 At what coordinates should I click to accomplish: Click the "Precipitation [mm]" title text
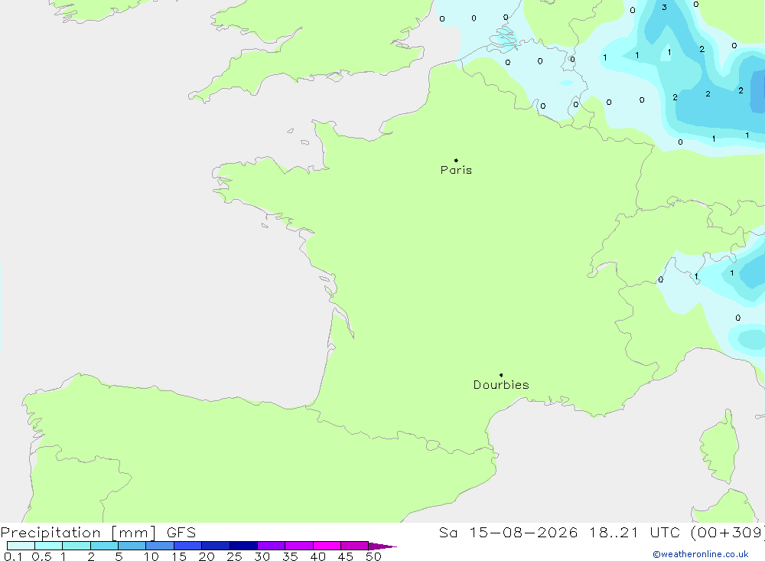79,532
